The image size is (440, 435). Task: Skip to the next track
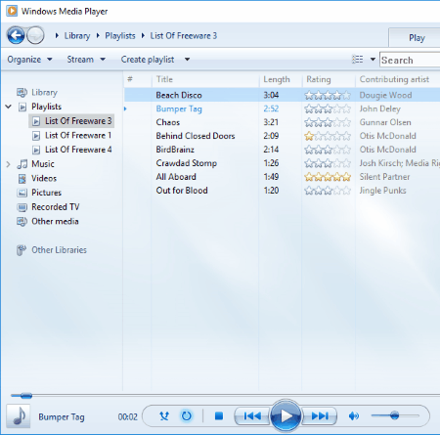point(320,416)
